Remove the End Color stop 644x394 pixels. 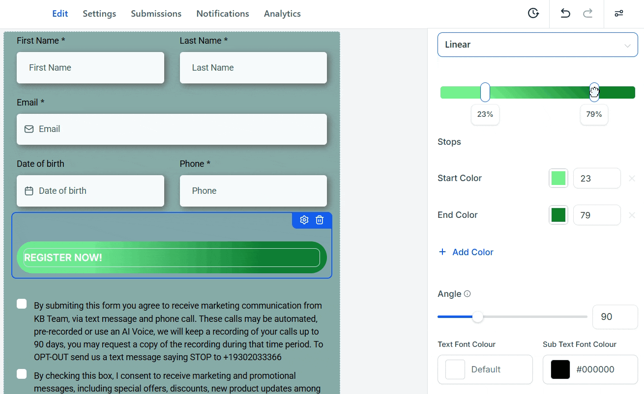tap(632, 215)
